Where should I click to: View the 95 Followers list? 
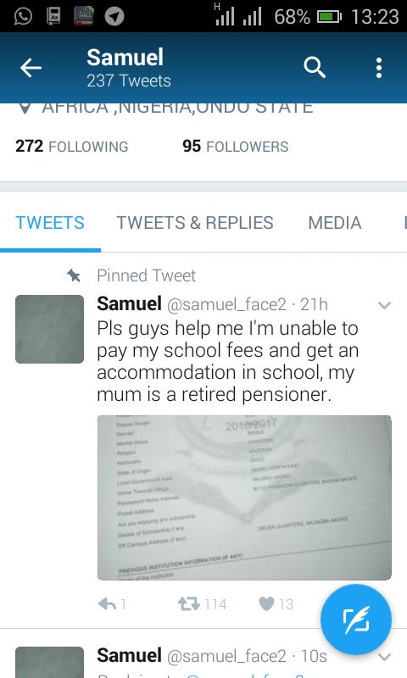[235, 146]
